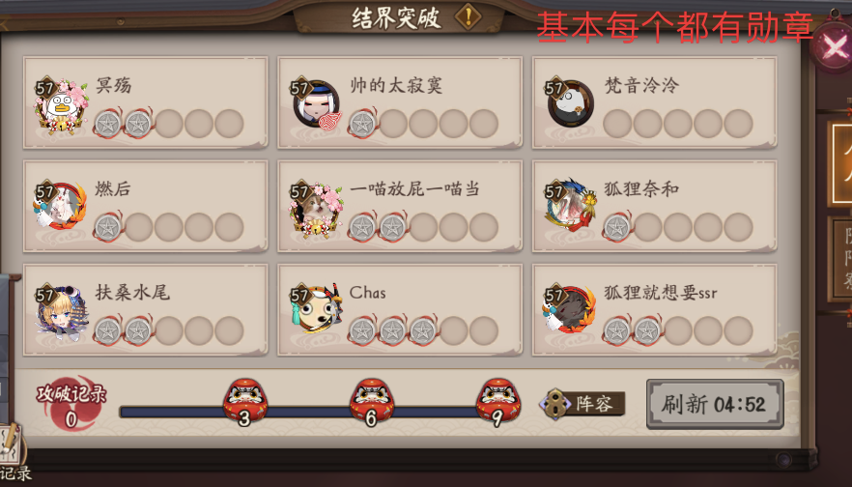This screenshot has height=487, width=852.
Task: Click the 刷新 04:52 refresh button
Action: [x=715, y=404]
